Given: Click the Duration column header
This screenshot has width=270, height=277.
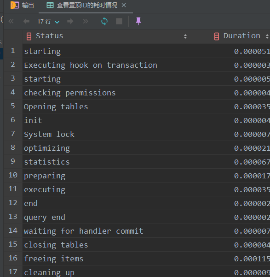Looking at the screenshot, I should pyautogui.click(x=231, y=36).
